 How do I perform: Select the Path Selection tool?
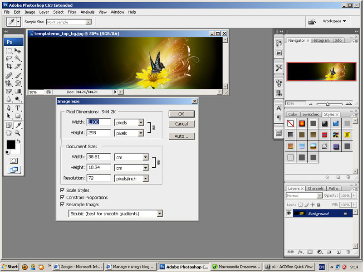click(9, 116)
